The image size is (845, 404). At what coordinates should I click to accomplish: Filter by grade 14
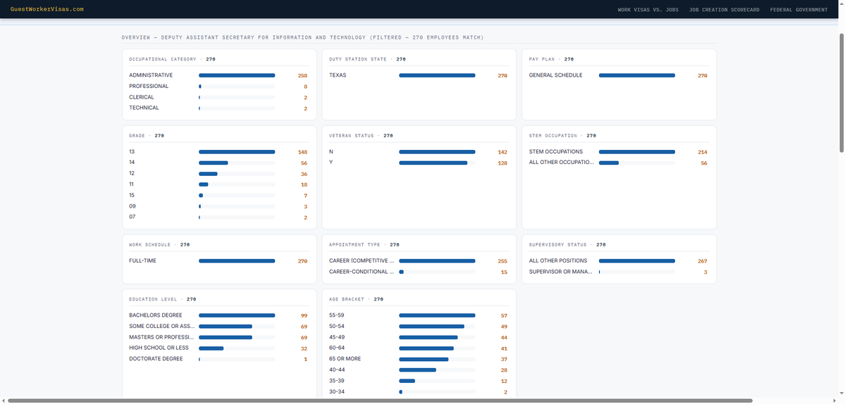(219, 163)
